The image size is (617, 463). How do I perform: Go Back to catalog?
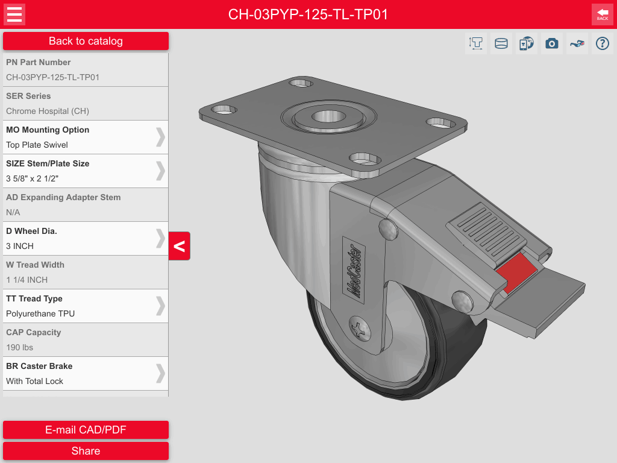[x=86, y=41]
